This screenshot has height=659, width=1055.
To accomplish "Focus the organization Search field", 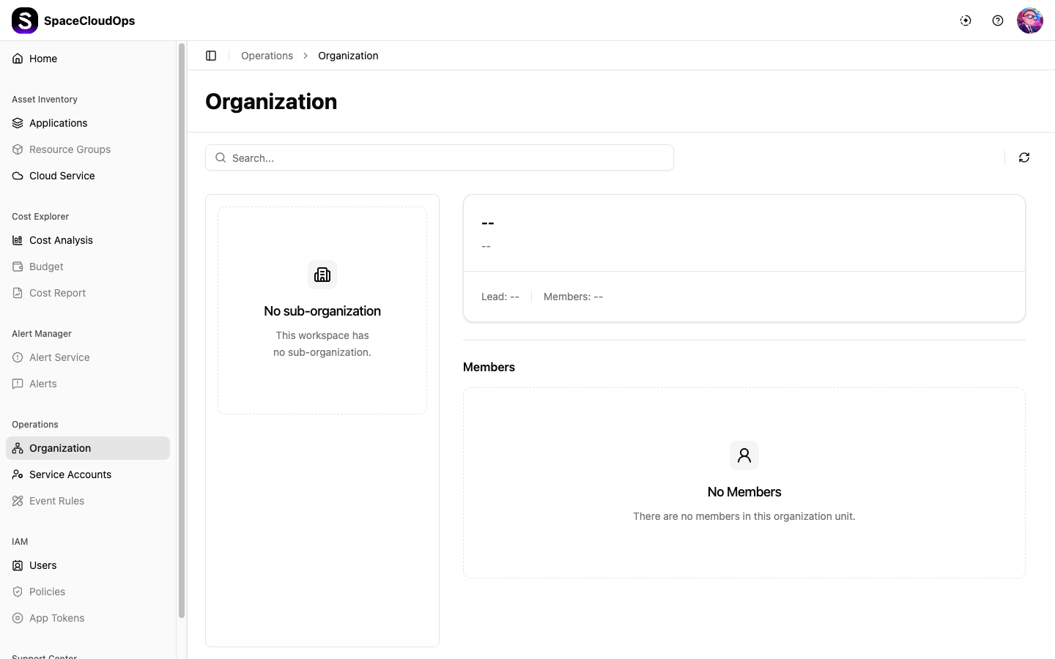I will tap(440, 157).
